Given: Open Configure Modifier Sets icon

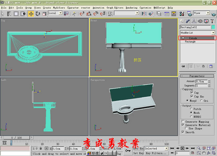Looking at the screenshot, I should 211,66.
